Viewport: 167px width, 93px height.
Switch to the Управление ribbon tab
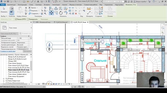click(x=109, y=5)
